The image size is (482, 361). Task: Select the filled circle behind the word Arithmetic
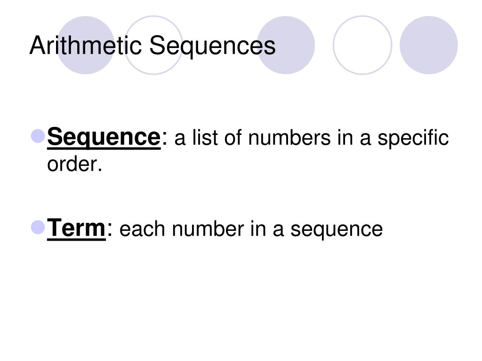(86, 45)
